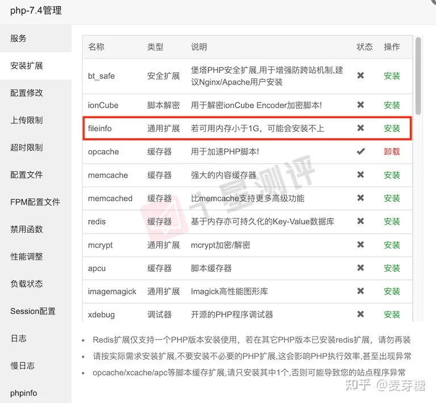This screenshot has width=436, height=403.
Task: Click the X status icon for apcu
Action: pos(360,268)
